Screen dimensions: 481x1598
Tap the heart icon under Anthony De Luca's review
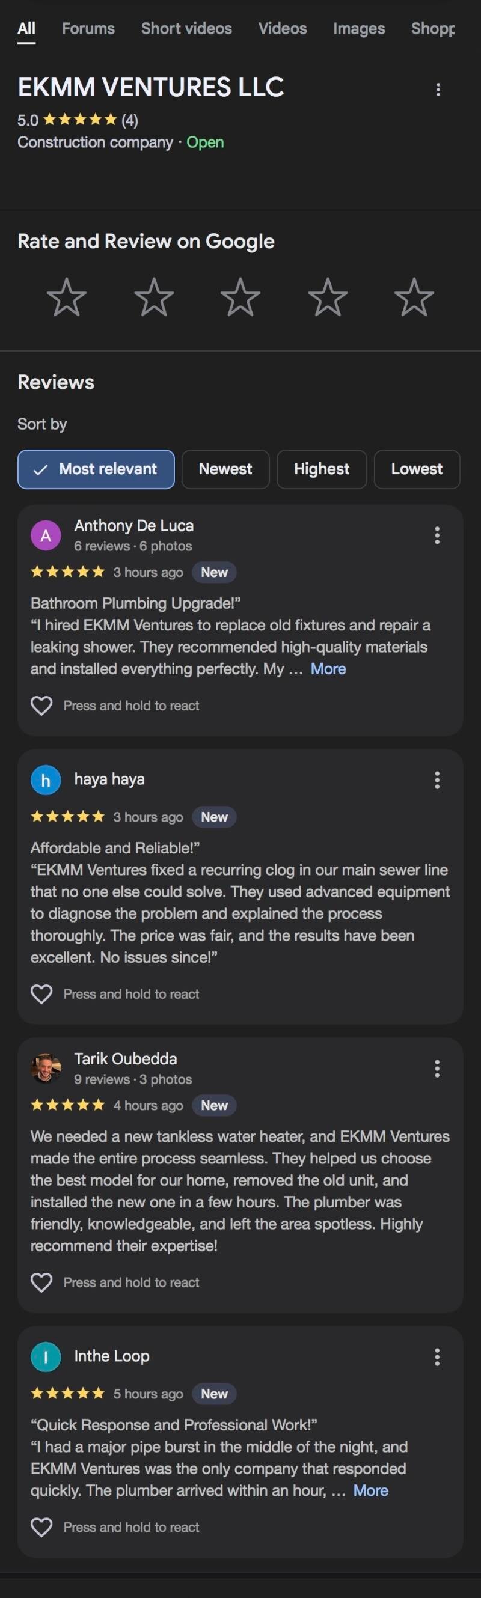41,706
